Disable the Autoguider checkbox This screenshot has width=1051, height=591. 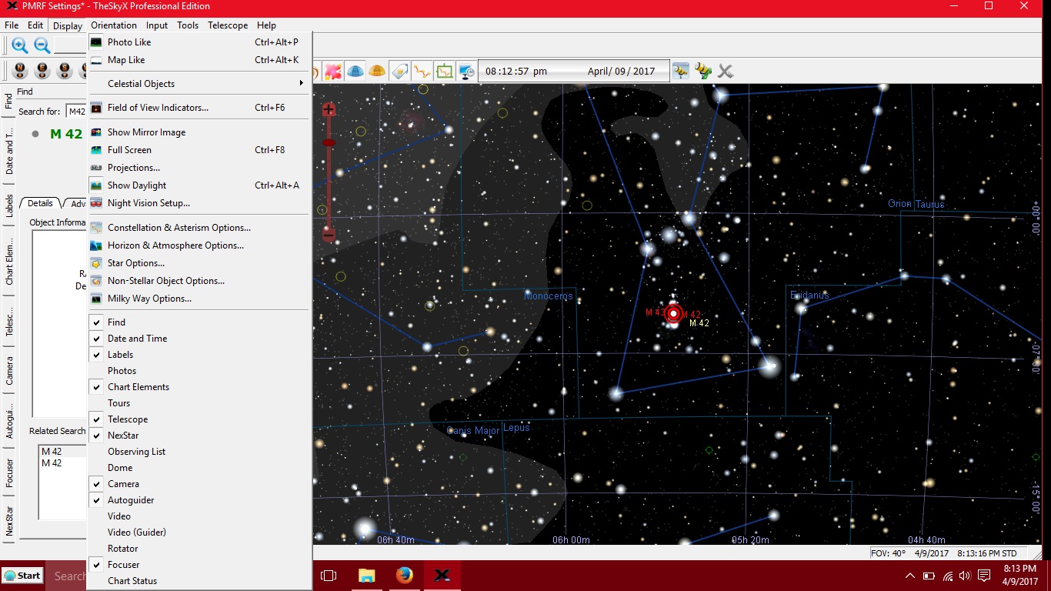(131, 499)
